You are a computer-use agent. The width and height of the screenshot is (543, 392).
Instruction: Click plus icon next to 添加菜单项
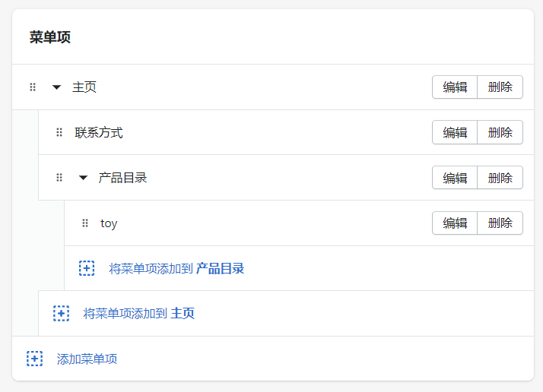pyautogui.click(x=34, y=359)
